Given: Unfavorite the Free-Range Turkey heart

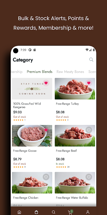Looking at the screenshot, I should tap(89, 83).
